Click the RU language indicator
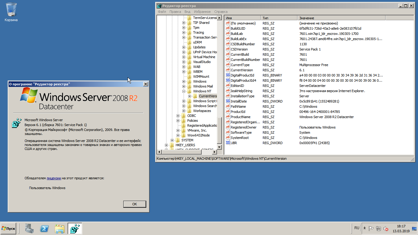Image resolution: width=418 pixels, height=235 pixels. (357, 228)
